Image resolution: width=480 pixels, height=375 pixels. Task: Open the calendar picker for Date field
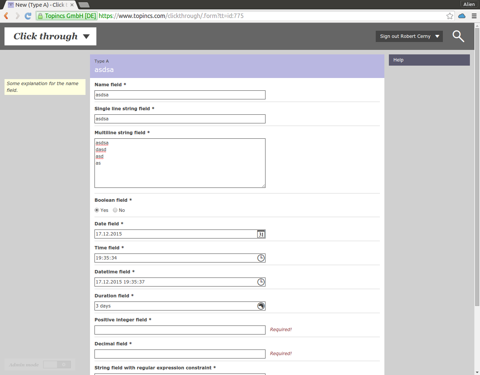(x=261, y=234)
